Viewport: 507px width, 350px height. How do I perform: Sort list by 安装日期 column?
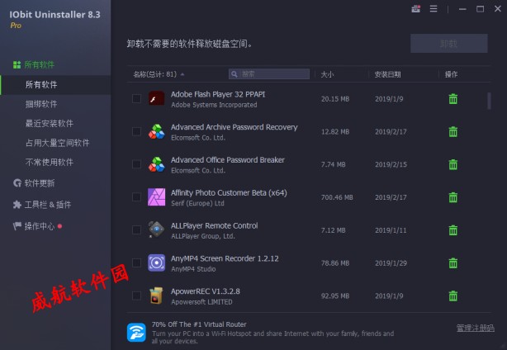coord(387,74)
